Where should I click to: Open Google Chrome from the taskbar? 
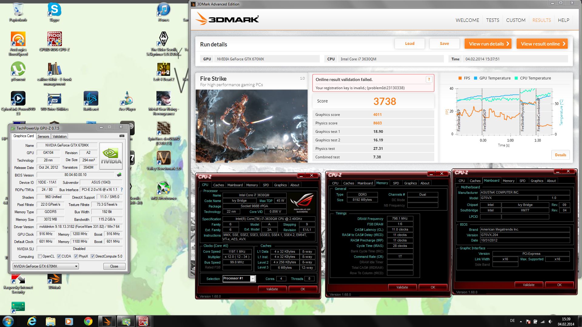click(88, 321)
